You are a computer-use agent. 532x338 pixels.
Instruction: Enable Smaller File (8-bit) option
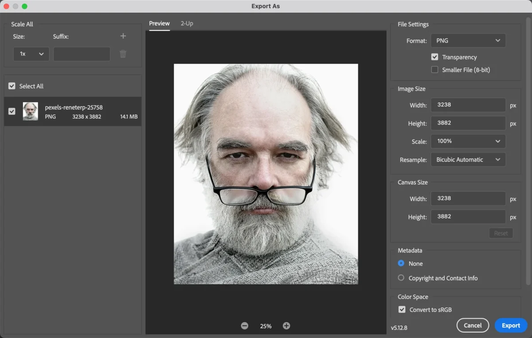435,70
